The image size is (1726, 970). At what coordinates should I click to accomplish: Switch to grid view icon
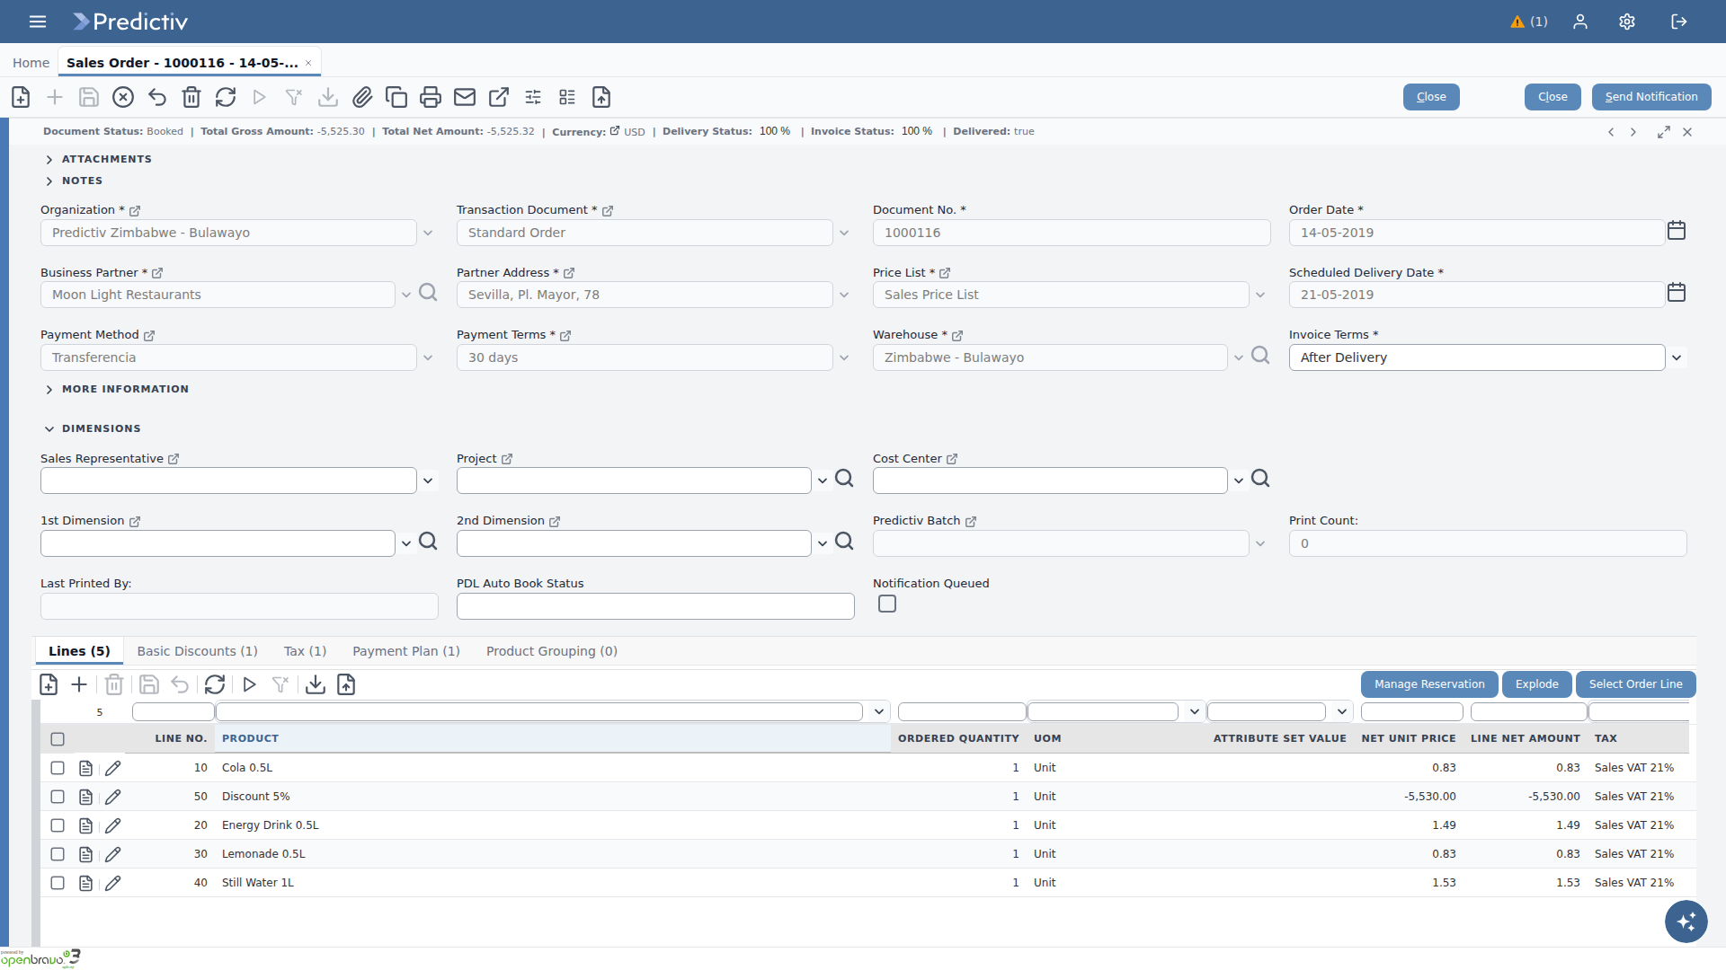tap(567, 97)
